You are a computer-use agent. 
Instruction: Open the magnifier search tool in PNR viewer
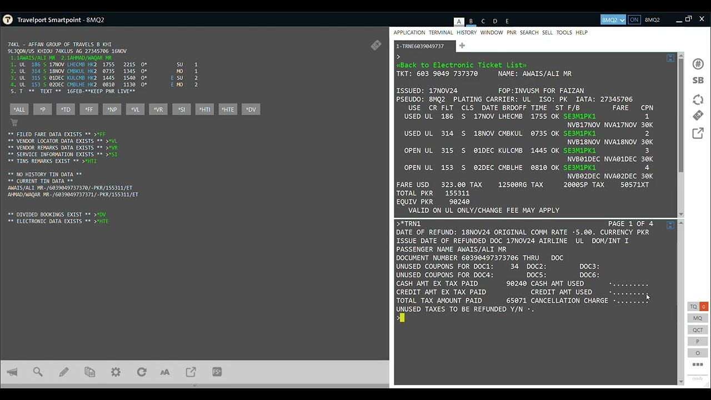tap(38, 372)
